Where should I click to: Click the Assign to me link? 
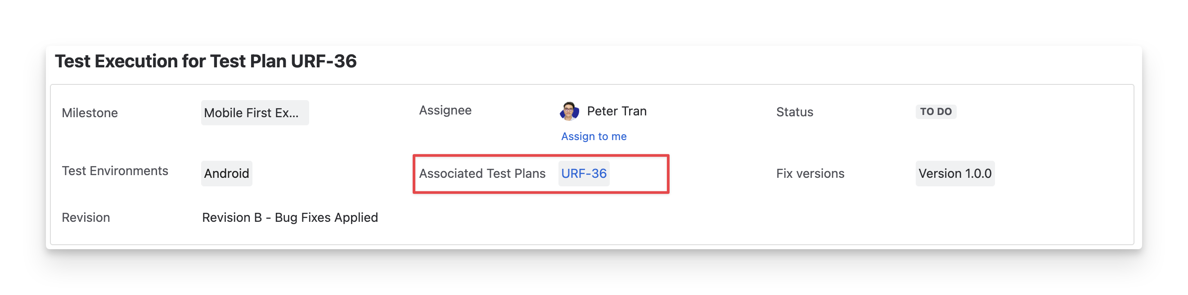tap(594, 136)
